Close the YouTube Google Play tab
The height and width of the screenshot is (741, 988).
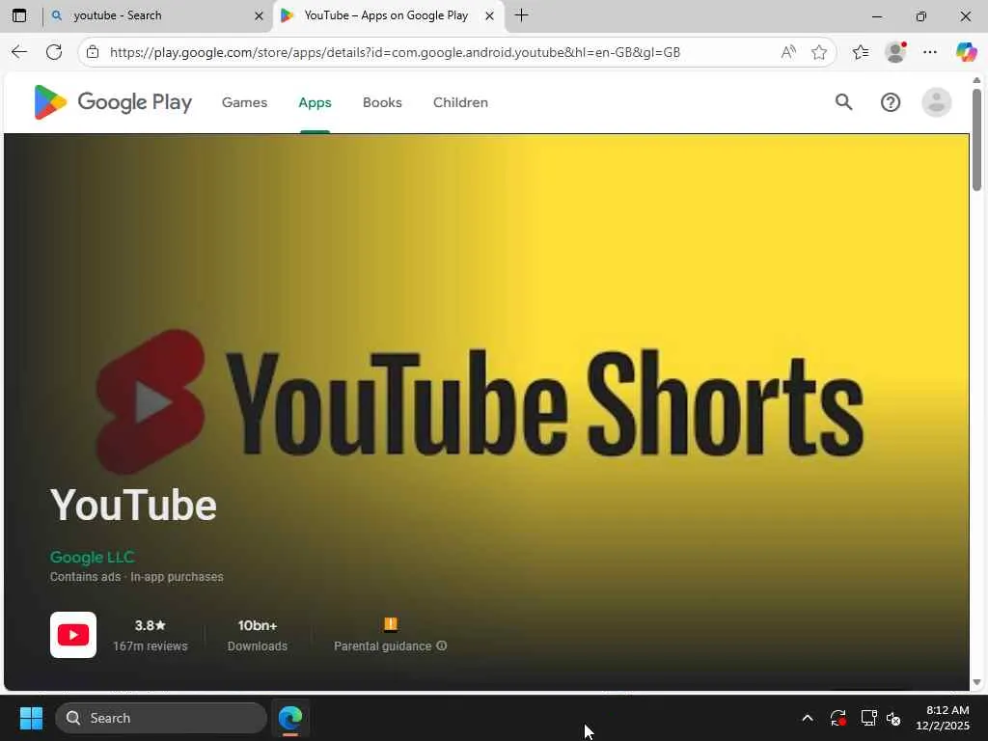489,15
